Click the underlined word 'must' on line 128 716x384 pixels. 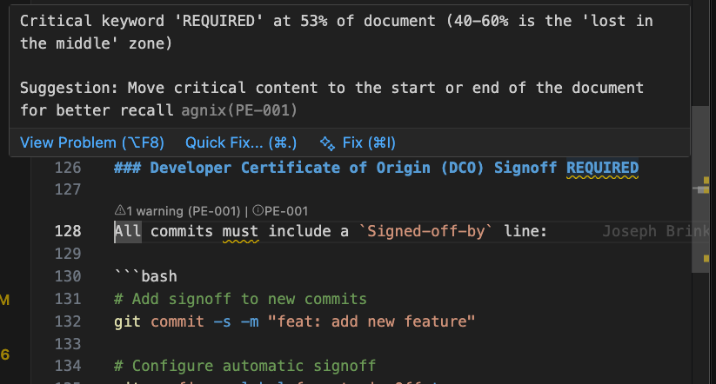(241, 231)
